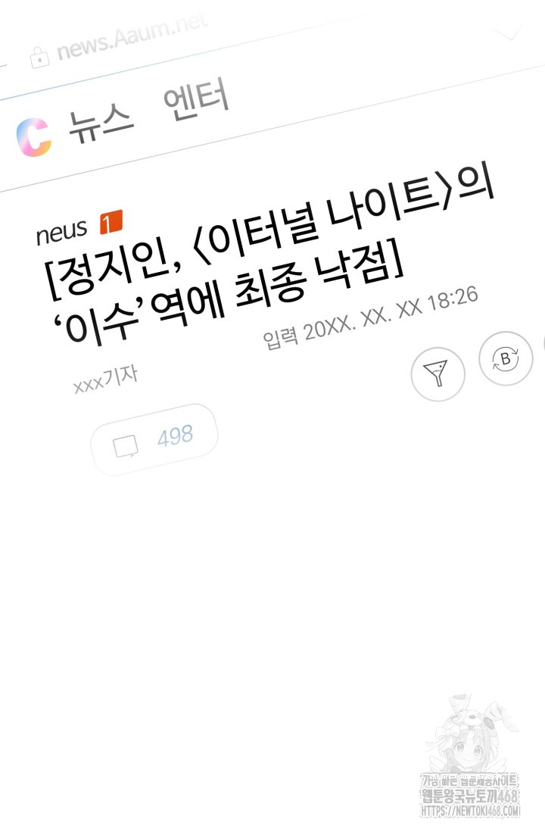Open the colorful C portal logo
The height and width of the screenshot is (832, 545).
[x=35, y=137]
